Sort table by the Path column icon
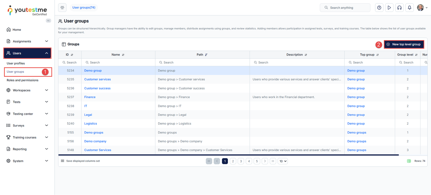The height and width of the screenshot is (195, 431). point(206,55)
